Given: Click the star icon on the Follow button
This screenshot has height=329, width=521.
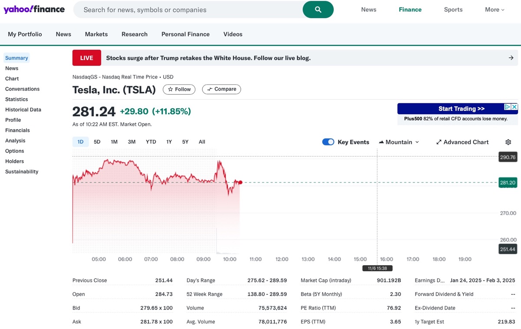Looking at the screenshot, I should [170, 89].
